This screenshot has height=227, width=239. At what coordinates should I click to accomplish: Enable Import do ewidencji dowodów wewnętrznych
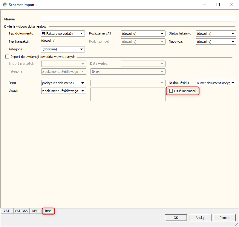pyautogui.click(x=7, y=57)
